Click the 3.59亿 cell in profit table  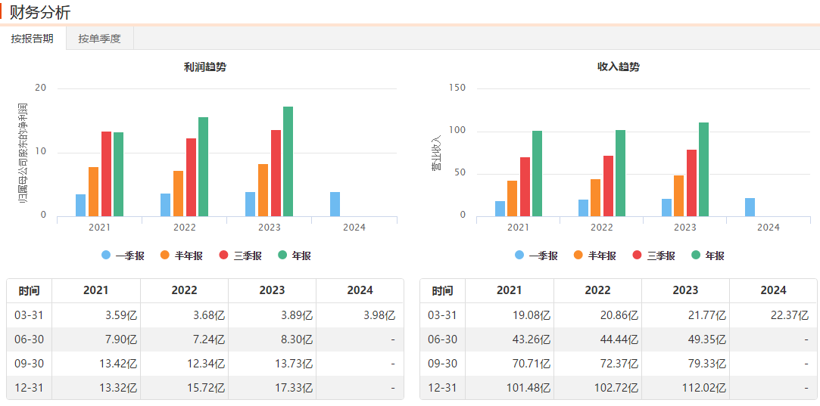[96, 315]
